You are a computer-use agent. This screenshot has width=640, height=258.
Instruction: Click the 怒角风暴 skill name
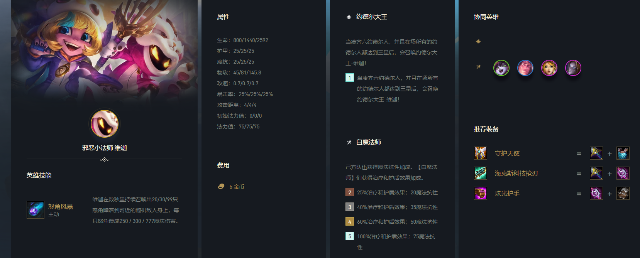click(x=61, y=207)
